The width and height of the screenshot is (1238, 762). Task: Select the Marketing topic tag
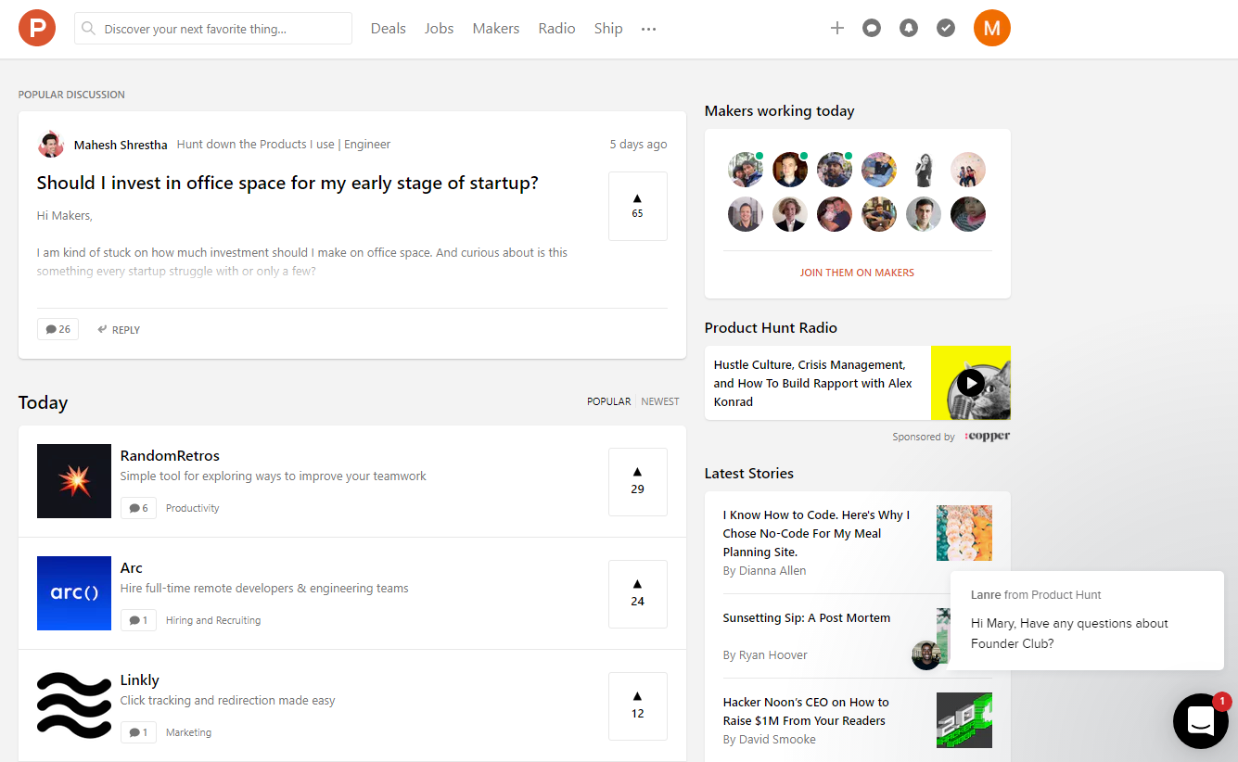[188, 732]
